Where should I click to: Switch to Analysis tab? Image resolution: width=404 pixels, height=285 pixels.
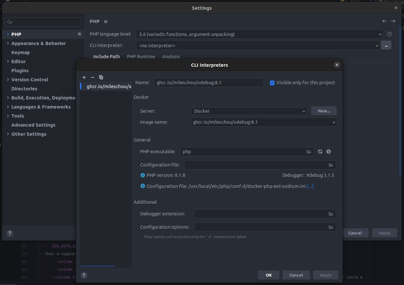[x=171, y=56]
